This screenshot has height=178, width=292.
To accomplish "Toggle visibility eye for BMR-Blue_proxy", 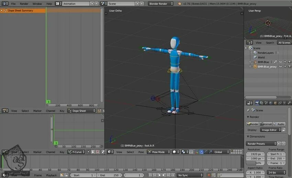I will [280, 66].
